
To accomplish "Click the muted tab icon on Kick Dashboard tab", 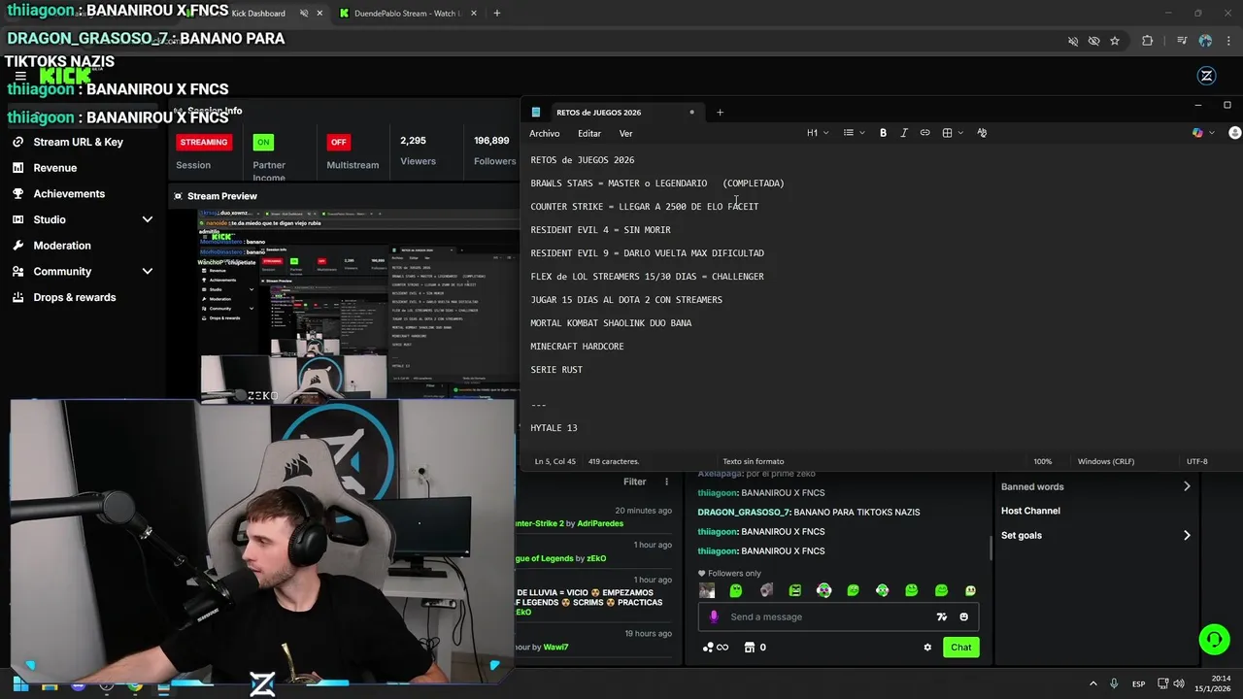I will (x=304, y=14).
